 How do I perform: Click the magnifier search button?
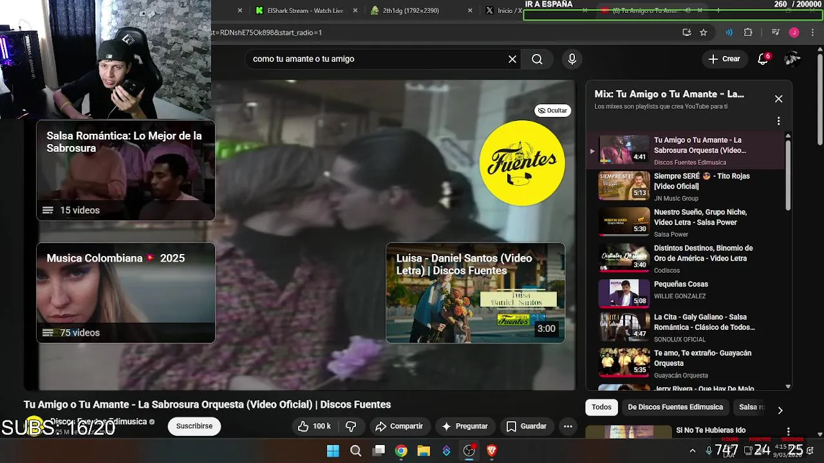point(537,59)
